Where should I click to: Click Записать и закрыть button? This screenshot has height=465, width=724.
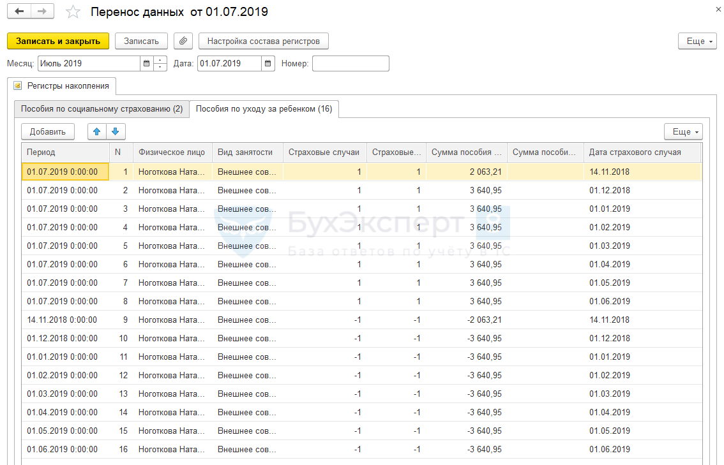click(58, 41)
